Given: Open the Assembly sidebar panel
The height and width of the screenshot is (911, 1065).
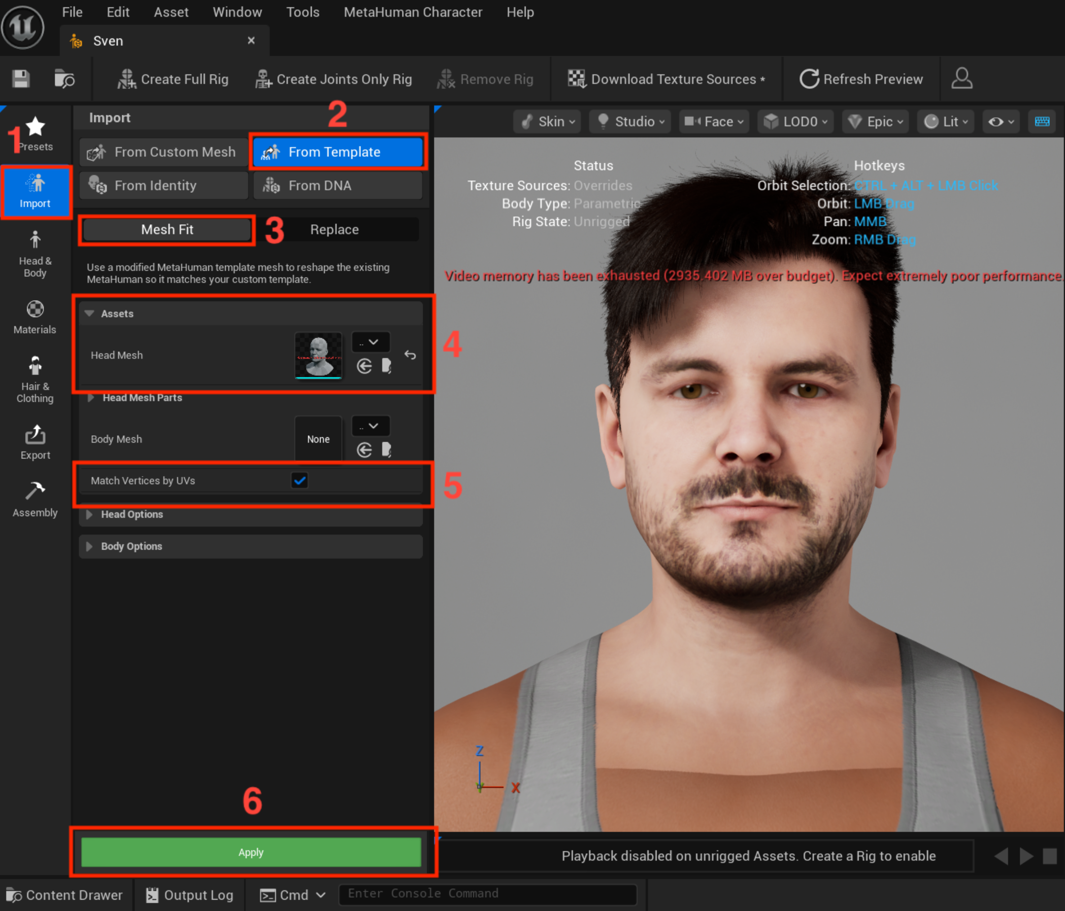Looking at the screenshot, I should (x=35, y=499).
